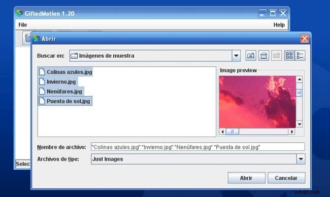The width and height of the screenshot is (330, 197).
Task: Click the Abrir button
Action: 246,178
